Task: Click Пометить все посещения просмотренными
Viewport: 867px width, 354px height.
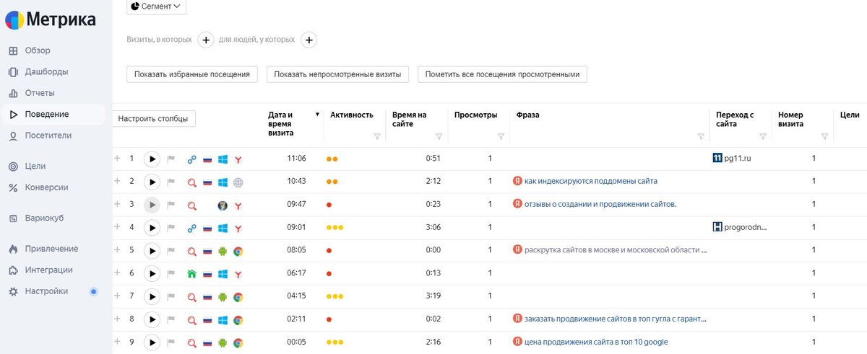Action: click(502, 74)
